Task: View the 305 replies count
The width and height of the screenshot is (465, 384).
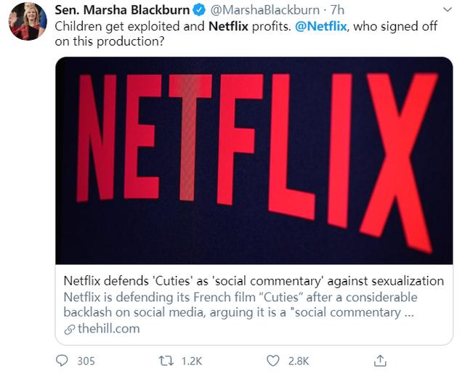Action: point(86,361)
